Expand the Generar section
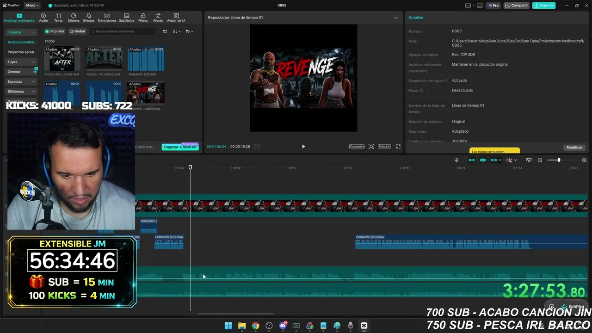This screenshot has height=333, width=592. click(21, 72)
